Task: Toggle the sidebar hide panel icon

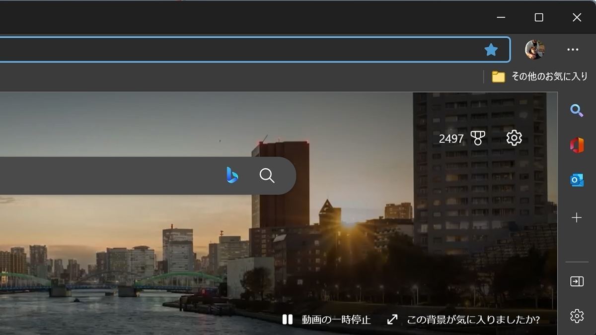Action: (x=577, y=281)
